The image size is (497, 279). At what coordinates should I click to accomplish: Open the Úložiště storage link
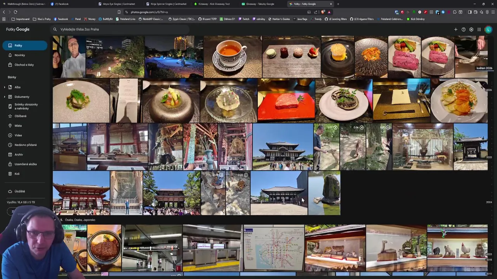(19, 191)
